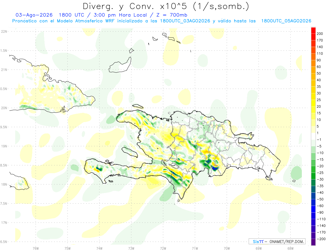Click the '72W' longitude label
326x252 pixels.
163,248
